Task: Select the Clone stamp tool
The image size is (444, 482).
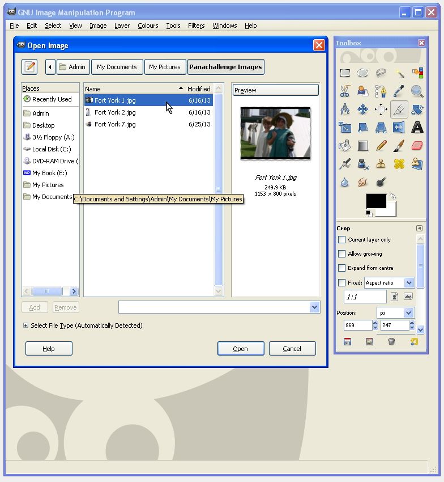Action: coord(381,164)
